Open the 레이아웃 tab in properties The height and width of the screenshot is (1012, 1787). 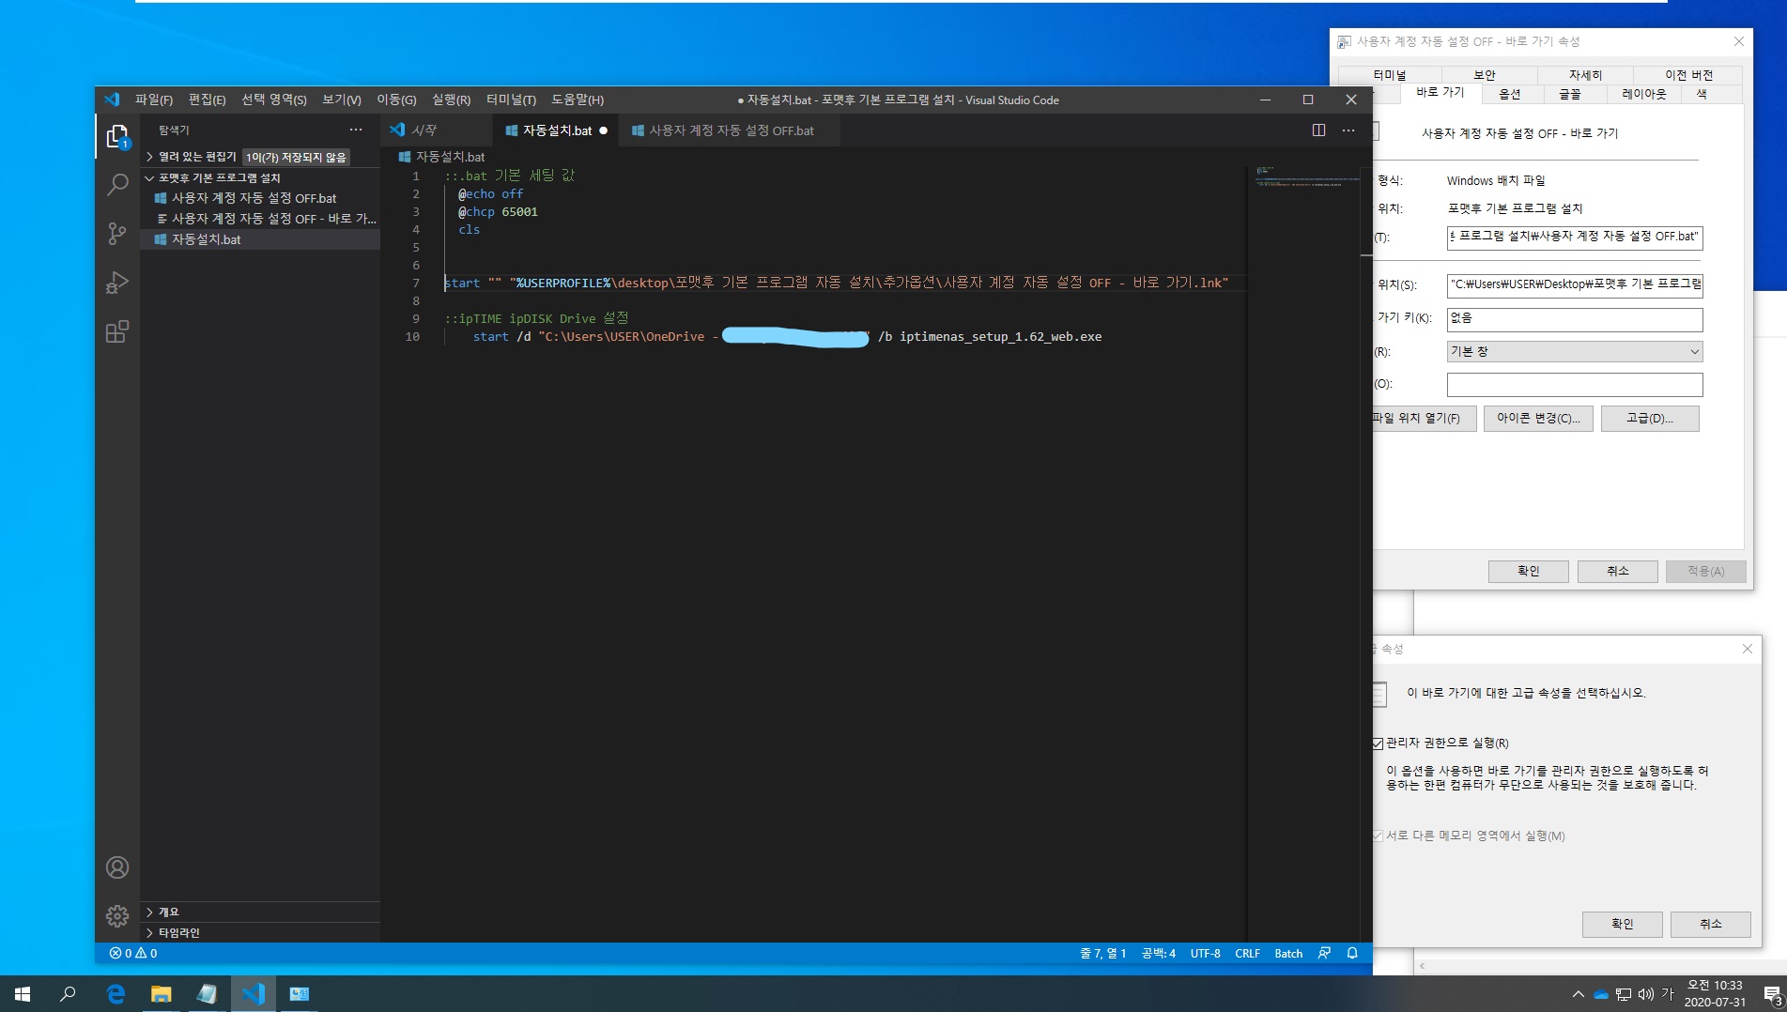[x=1643, y=94]
